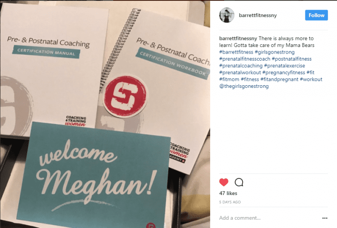Click the post photo of certification manuals
The width and height of the screenshot is (337, 228).
coord(105,114)
